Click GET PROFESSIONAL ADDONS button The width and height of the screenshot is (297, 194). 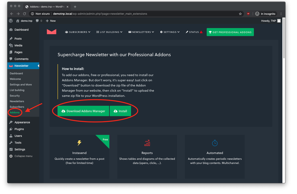pyautogui.click(x=230, y=32)
